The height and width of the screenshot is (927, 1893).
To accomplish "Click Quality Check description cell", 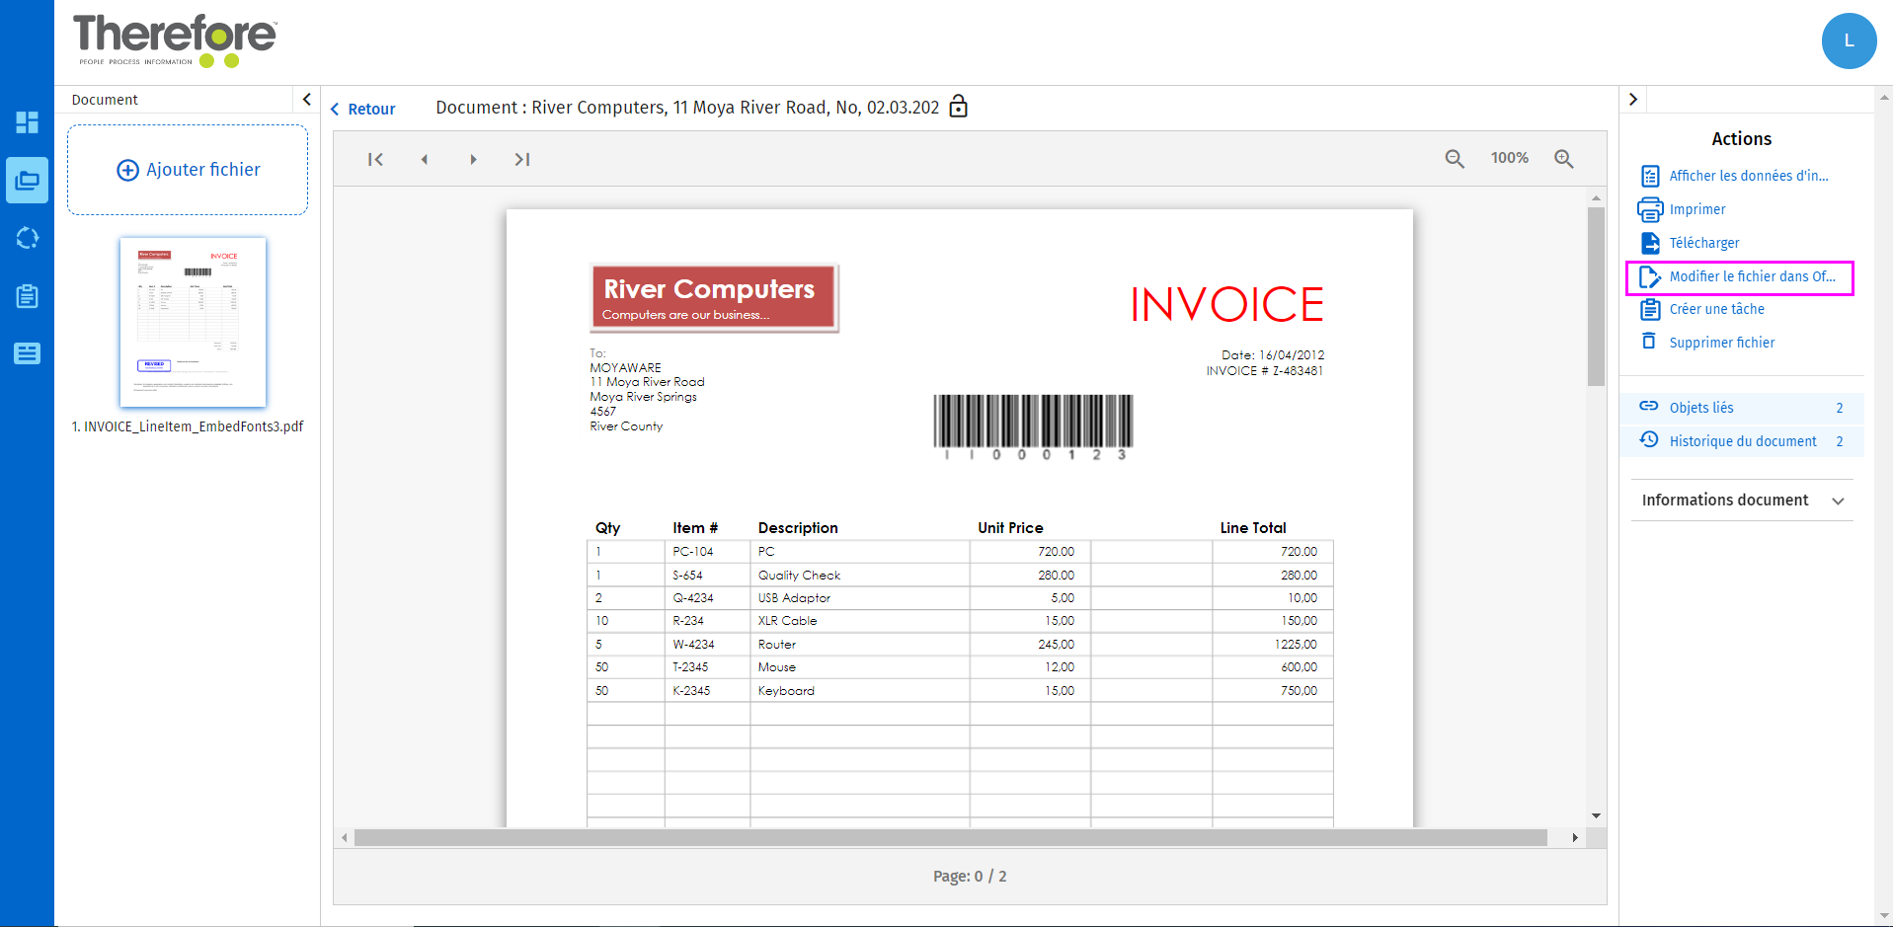I will coord(799,576).
